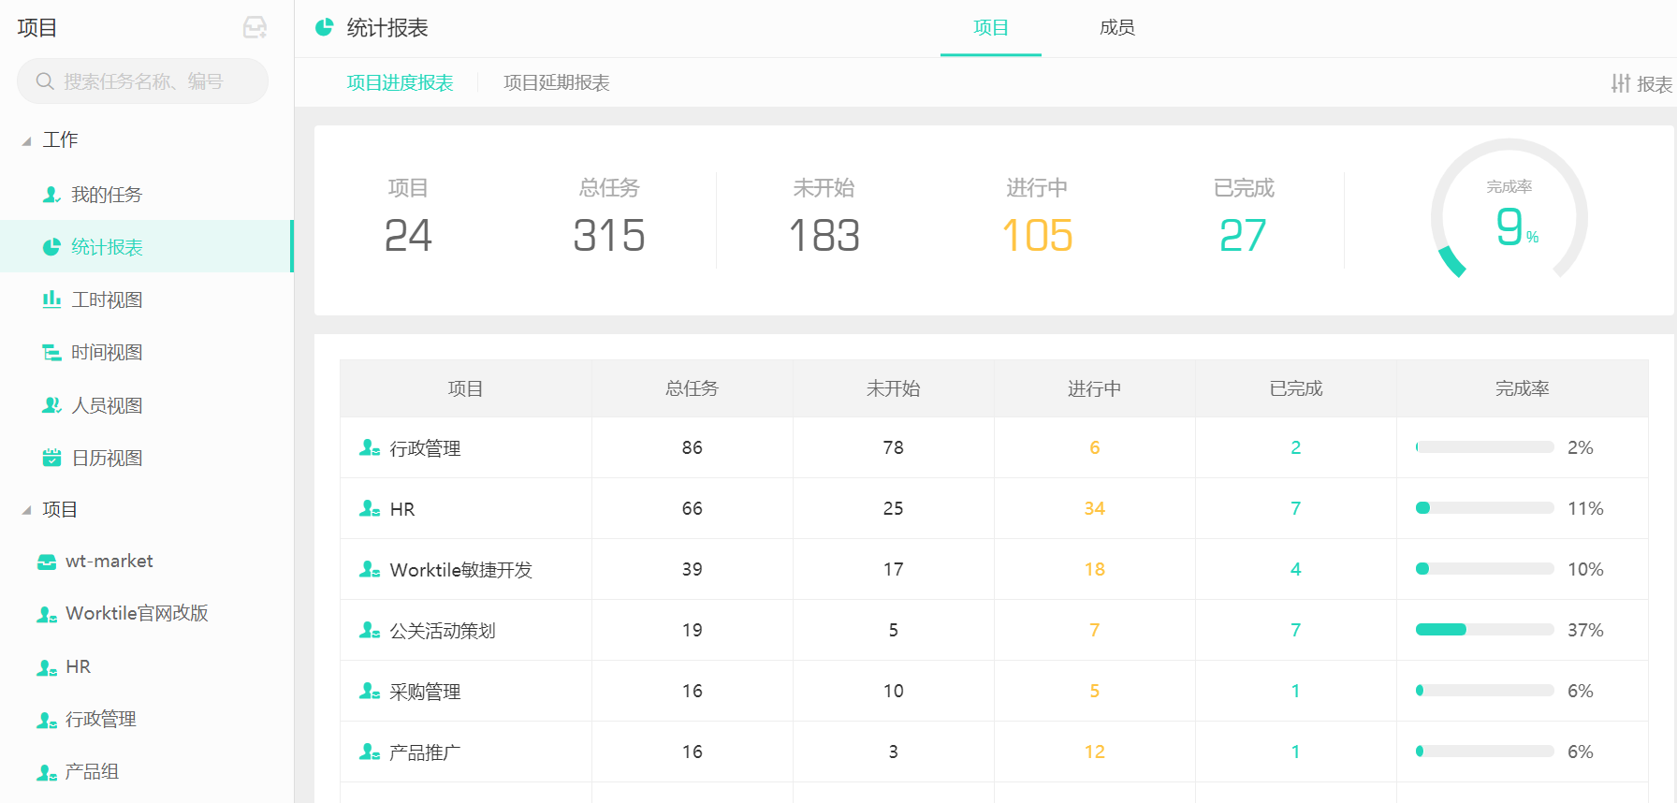Open Worktile敏捷开发 project in the table
This screenshot has height=803, width=1677.
tap(460, 570)
